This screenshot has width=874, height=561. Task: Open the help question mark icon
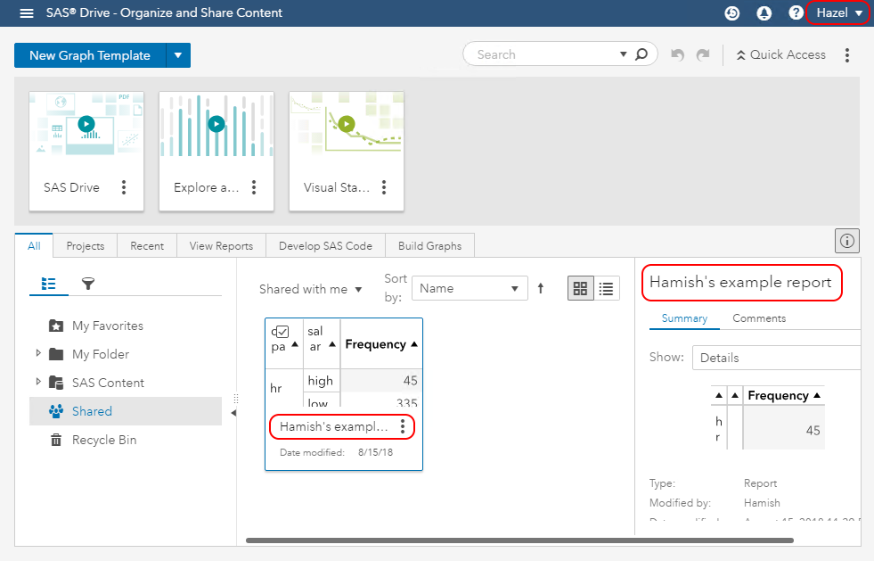[796, 13]
